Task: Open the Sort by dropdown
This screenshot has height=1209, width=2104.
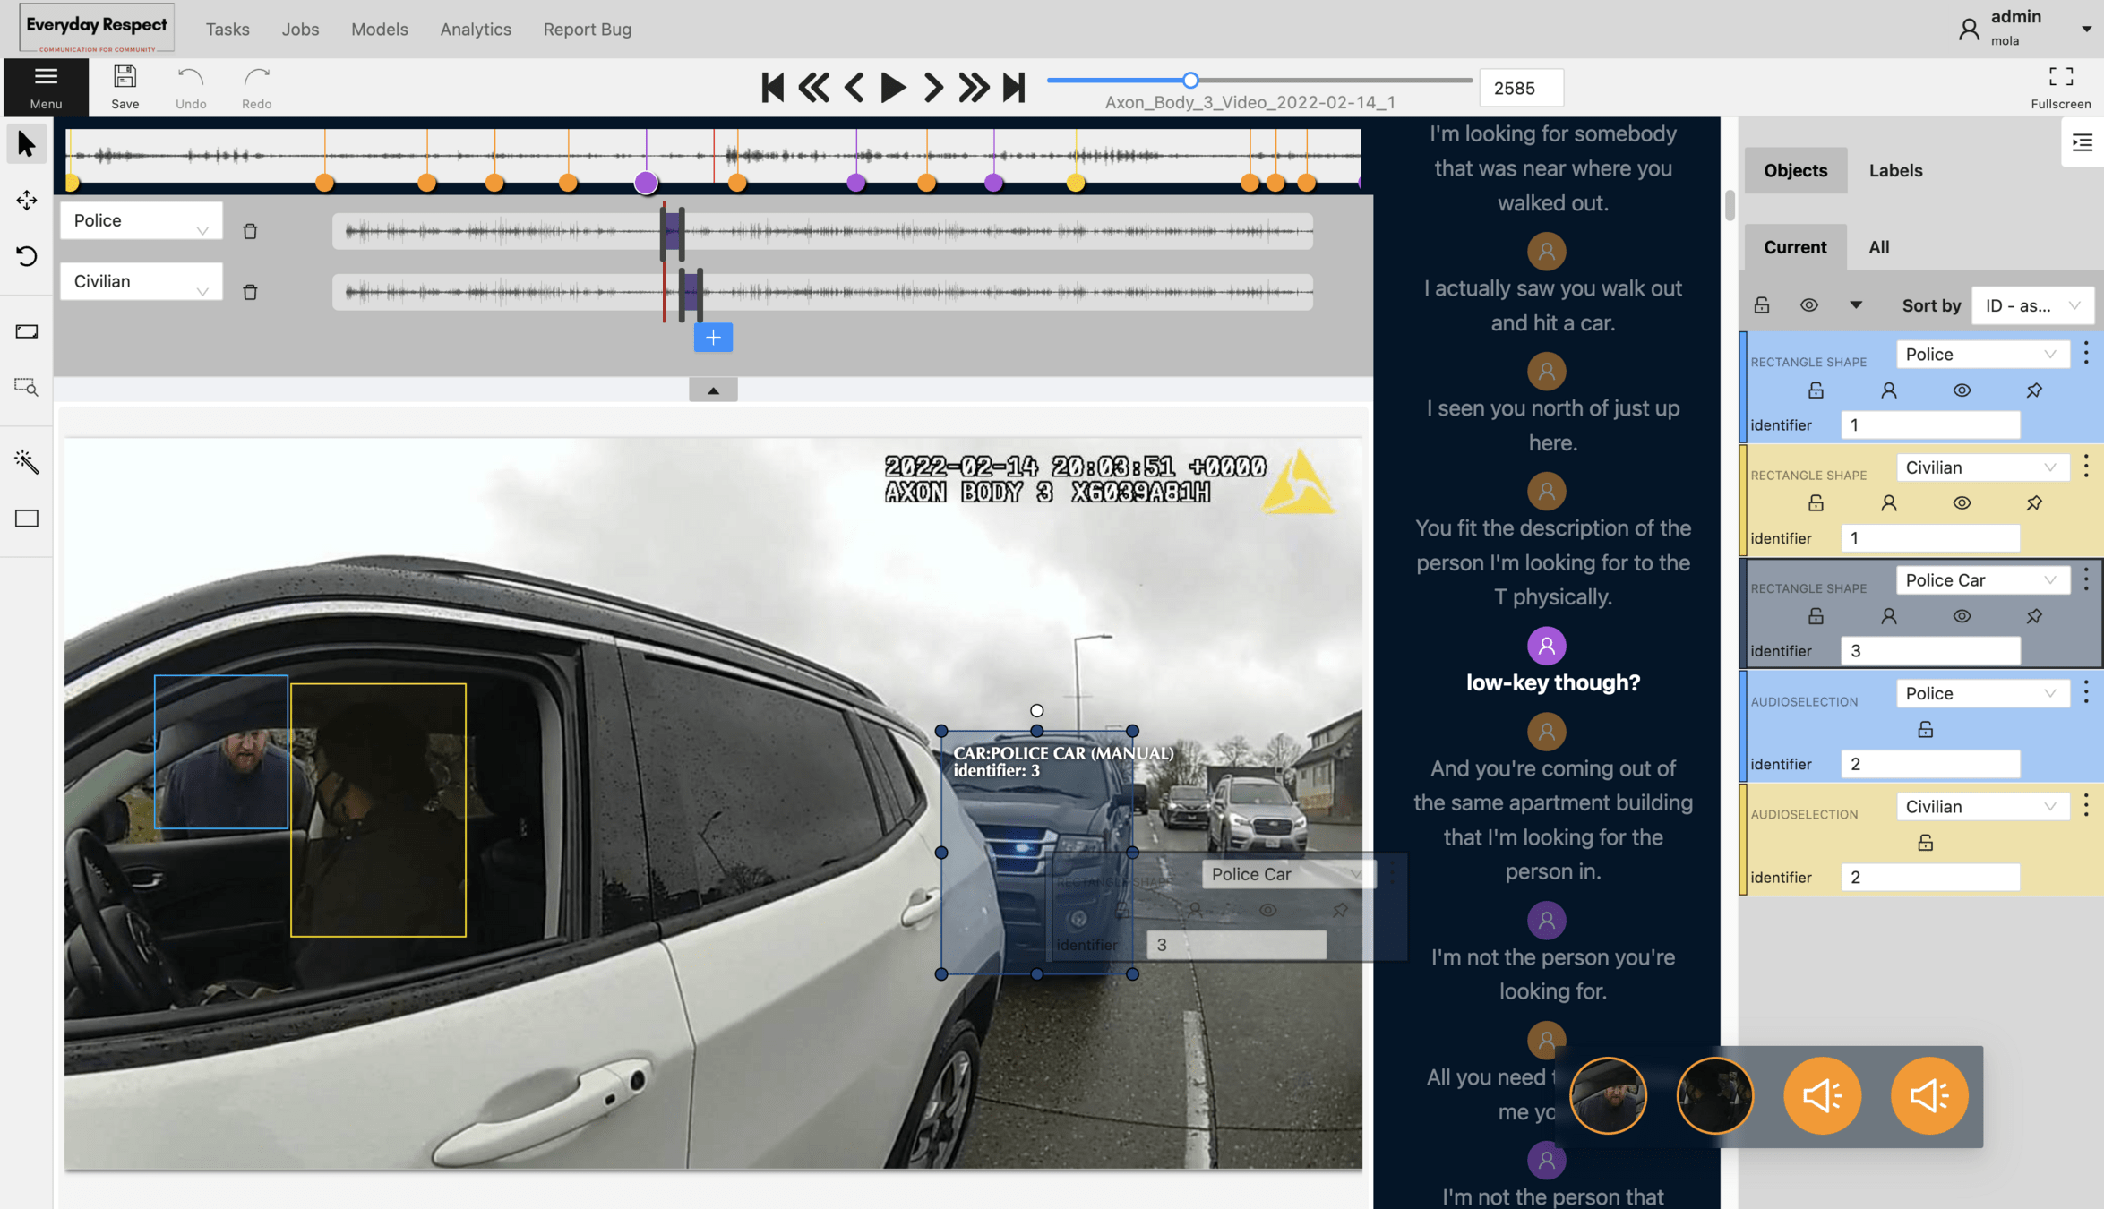Action: (2031, 305)
